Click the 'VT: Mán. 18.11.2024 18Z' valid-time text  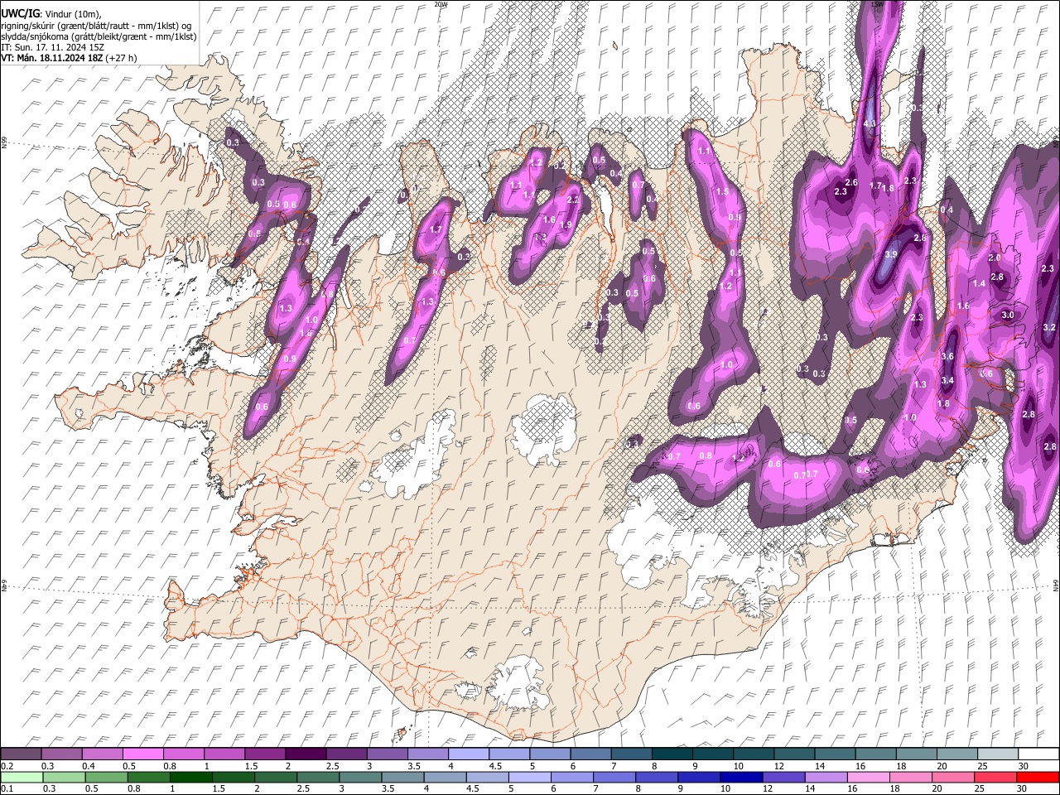tap(51, 58)
